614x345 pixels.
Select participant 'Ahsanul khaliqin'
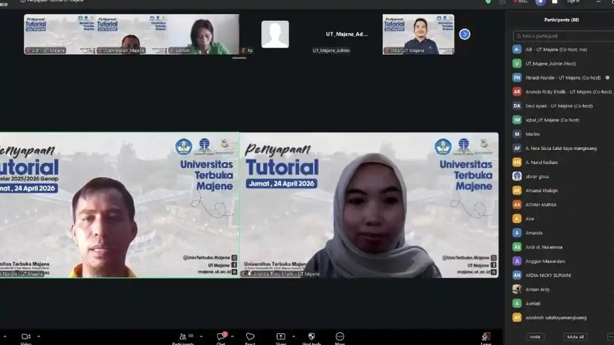click(562, 190)
